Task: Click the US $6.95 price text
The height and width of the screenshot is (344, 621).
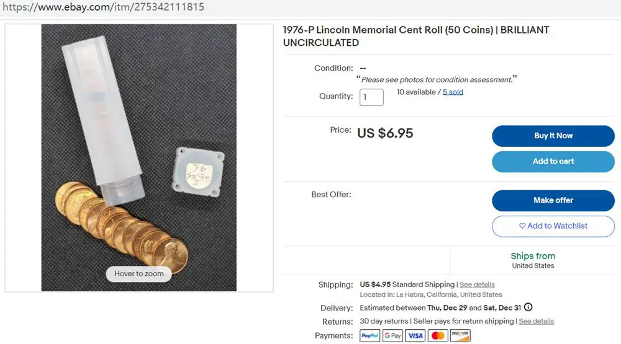Action: coord(385,133)
